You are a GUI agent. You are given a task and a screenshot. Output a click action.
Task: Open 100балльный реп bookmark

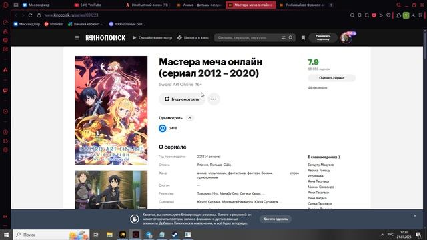click(127, 24)
